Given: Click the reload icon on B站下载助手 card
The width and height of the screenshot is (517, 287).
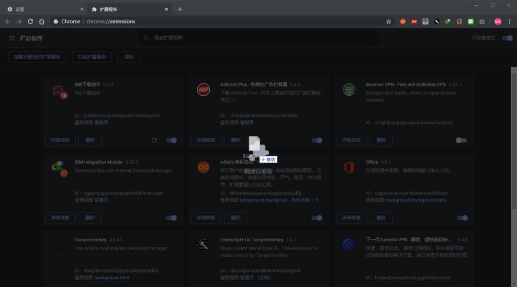Looking at the screenshot, I should [154, 140].
